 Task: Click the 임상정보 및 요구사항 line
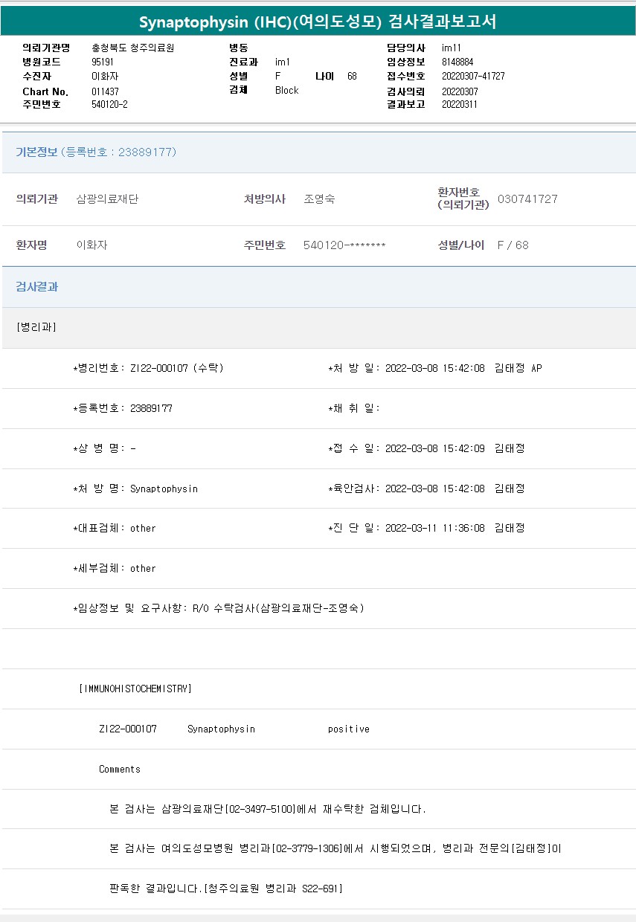coord(218,608)
